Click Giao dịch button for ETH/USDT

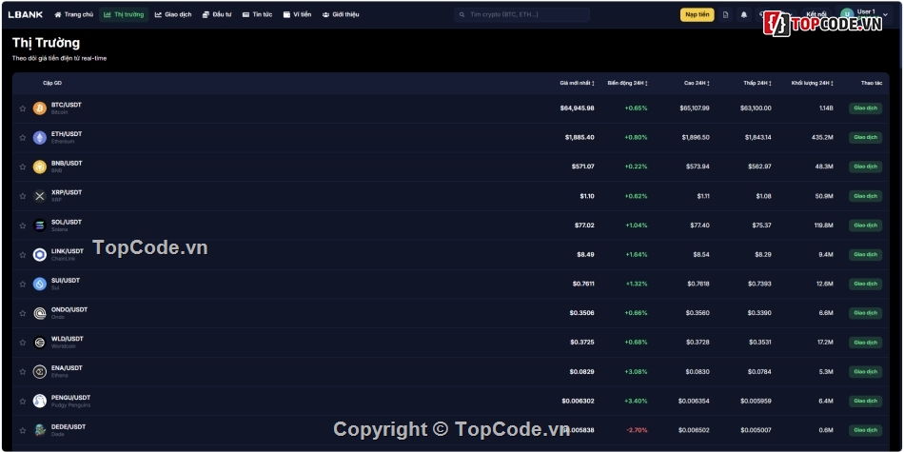(865, 138)
